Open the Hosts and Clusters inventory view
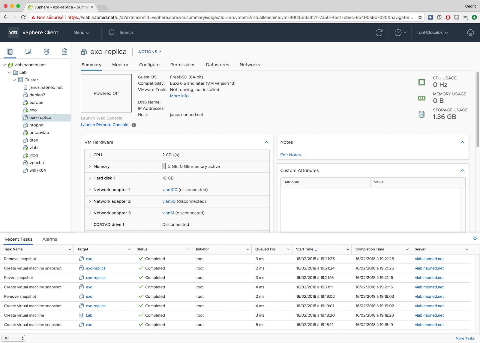Screen dimensions: 480x343 point(10,52)
